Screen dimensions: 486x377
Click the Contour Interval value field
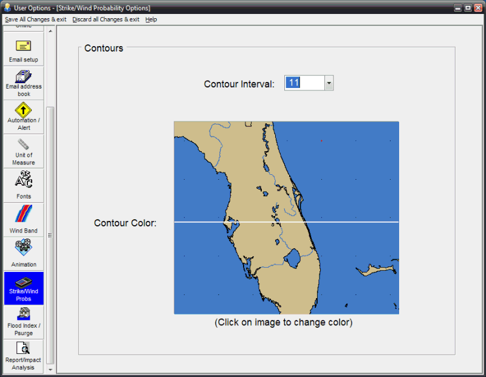tap(304, 83)
